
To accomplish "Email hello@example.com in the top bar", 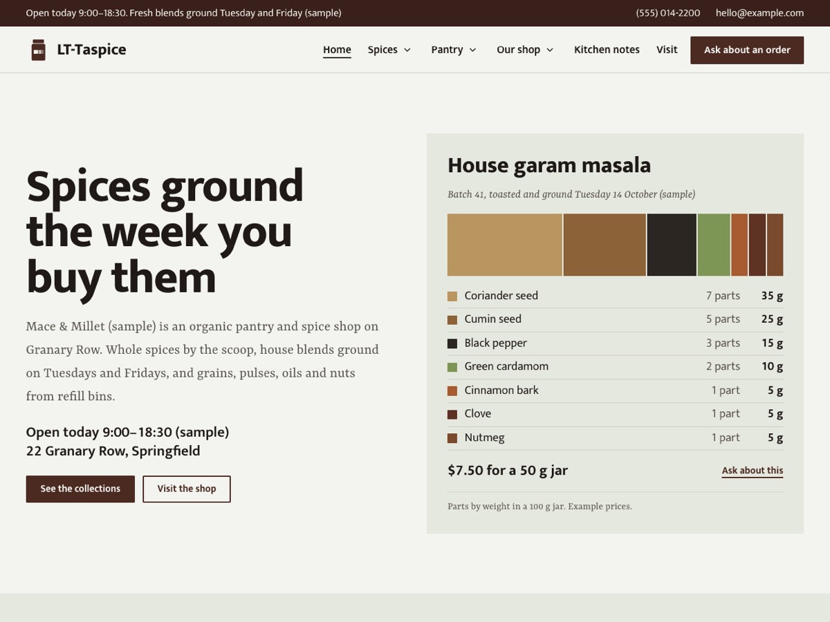I will coord(759,13).
